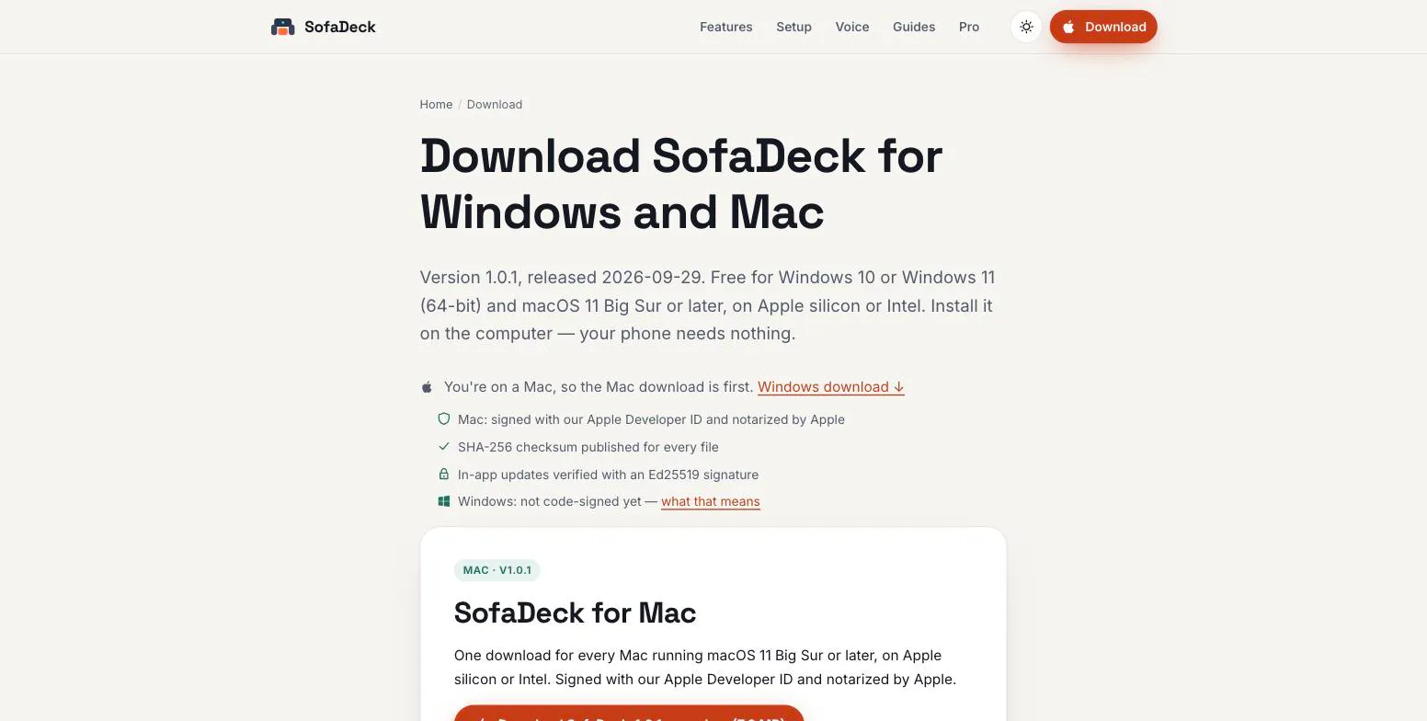Click the 'Download SofaDeck for Windows and Mac' title
1427x721 pixels.
681,184
